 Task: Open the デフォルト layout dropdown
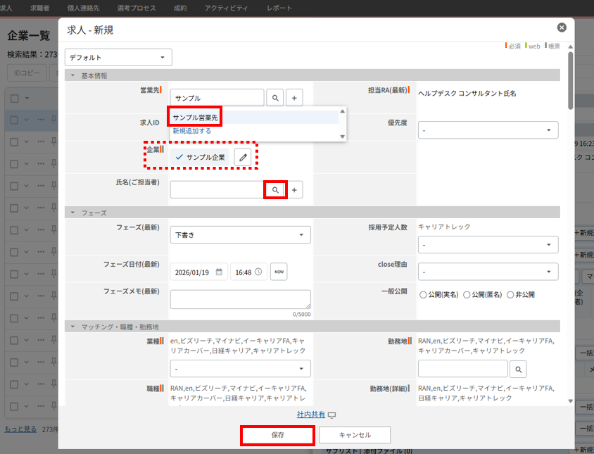pos(118,58)
